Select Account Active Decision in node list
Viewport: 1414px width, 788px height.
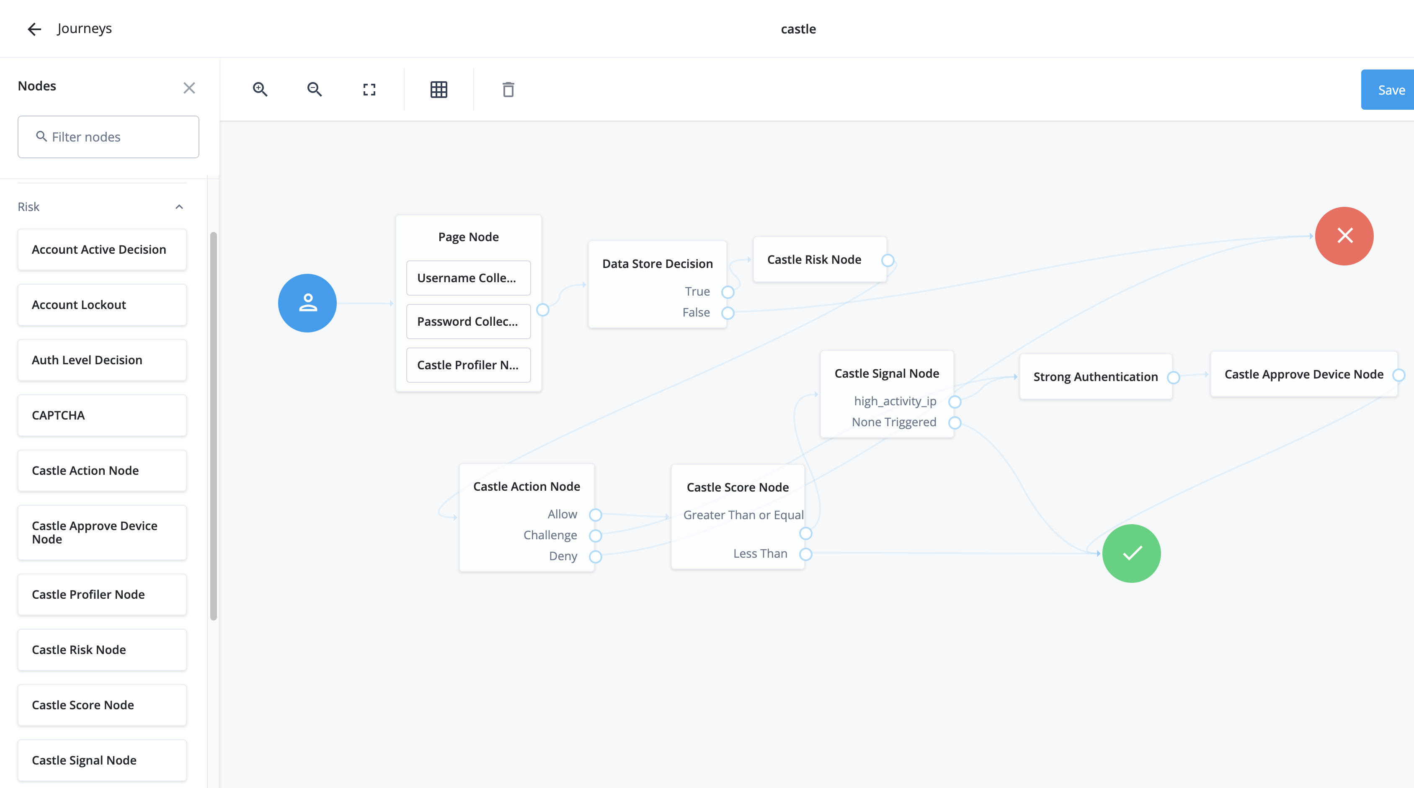[x=102, y=250]
